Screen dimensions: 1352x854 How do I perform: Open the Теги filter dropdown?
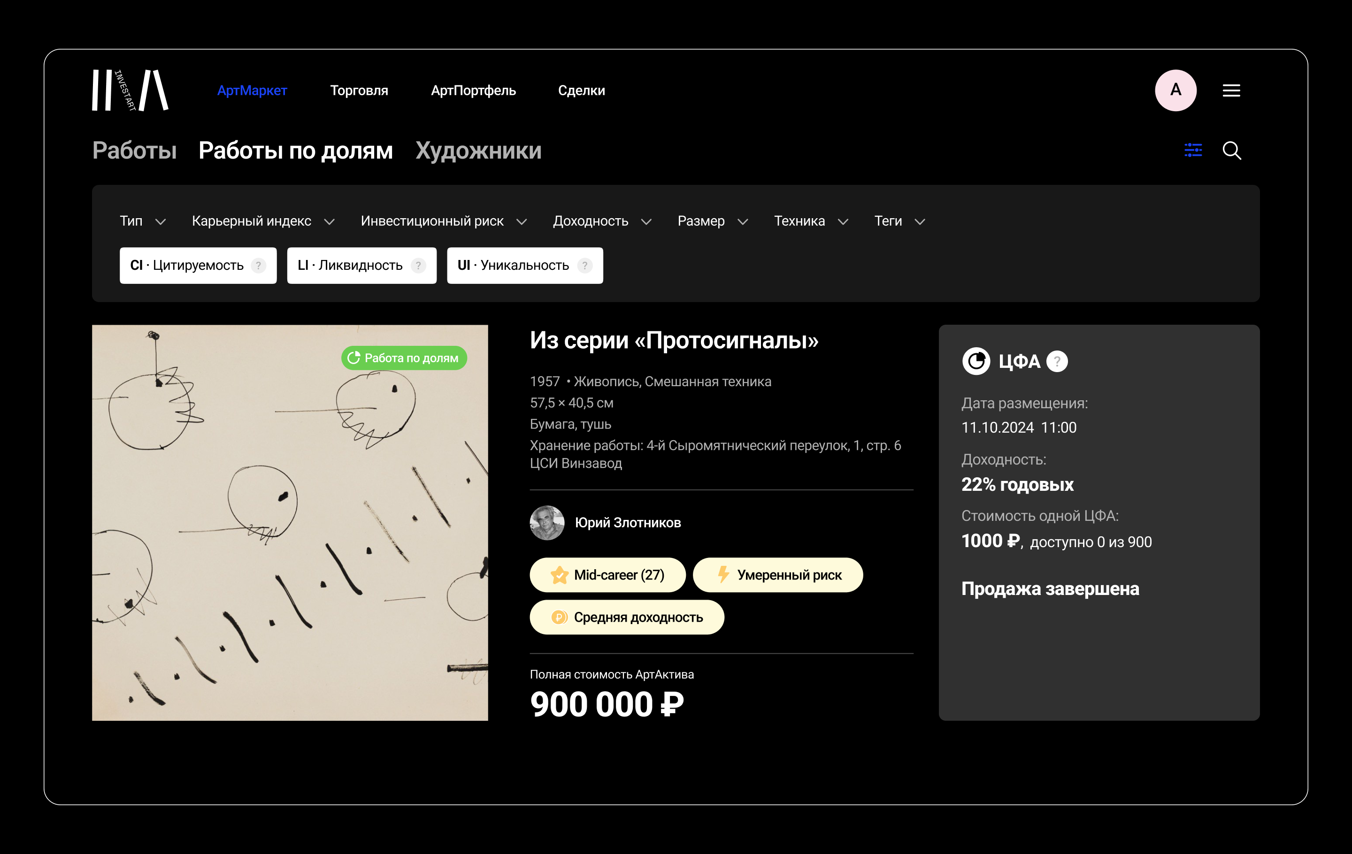tap(899, 221)
